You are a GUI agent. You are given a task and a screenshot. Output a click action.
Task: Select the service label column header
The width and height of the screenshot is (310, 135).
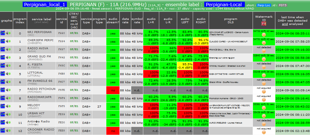(x=41, y=20)
